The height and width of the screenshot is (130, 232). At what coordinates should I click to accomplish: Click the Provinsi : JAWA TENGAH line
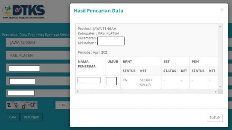97,28
